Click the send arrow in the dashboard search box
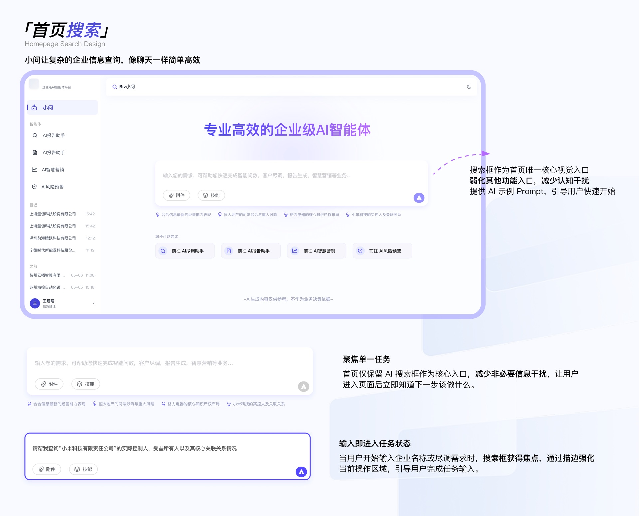 pos(419,198)
